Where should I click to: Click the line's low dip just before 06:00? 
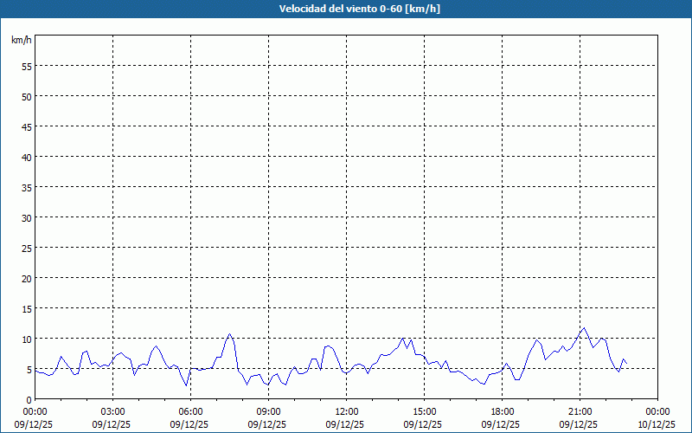click(x=186, y=385)
